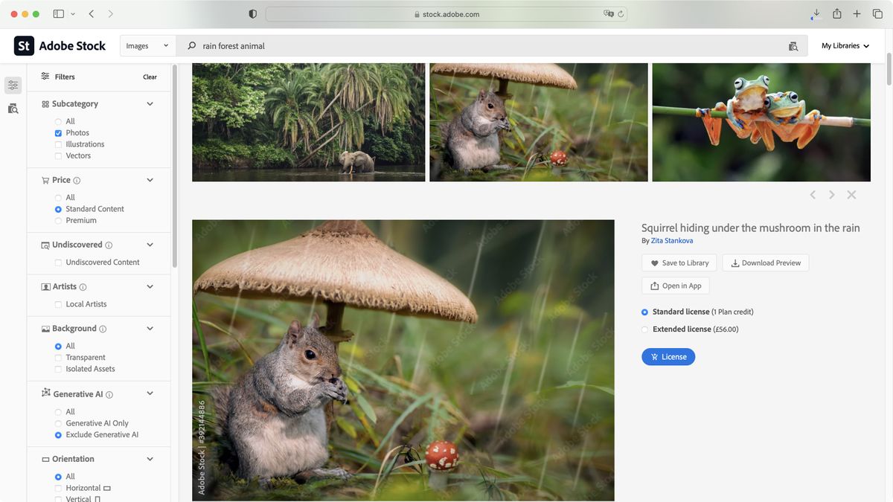Viewport: 893px width, 502px height.
Task: Click the previous image chevron in preview panel
Action: point(812,194)
